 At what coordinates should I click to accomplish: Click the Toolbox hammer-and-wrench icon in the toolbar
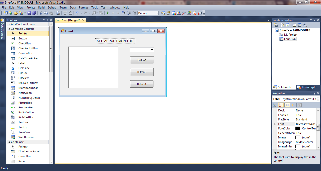[184, 13]
